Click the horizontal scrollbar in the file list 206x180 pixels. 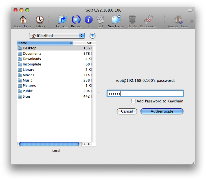point(49,144)
